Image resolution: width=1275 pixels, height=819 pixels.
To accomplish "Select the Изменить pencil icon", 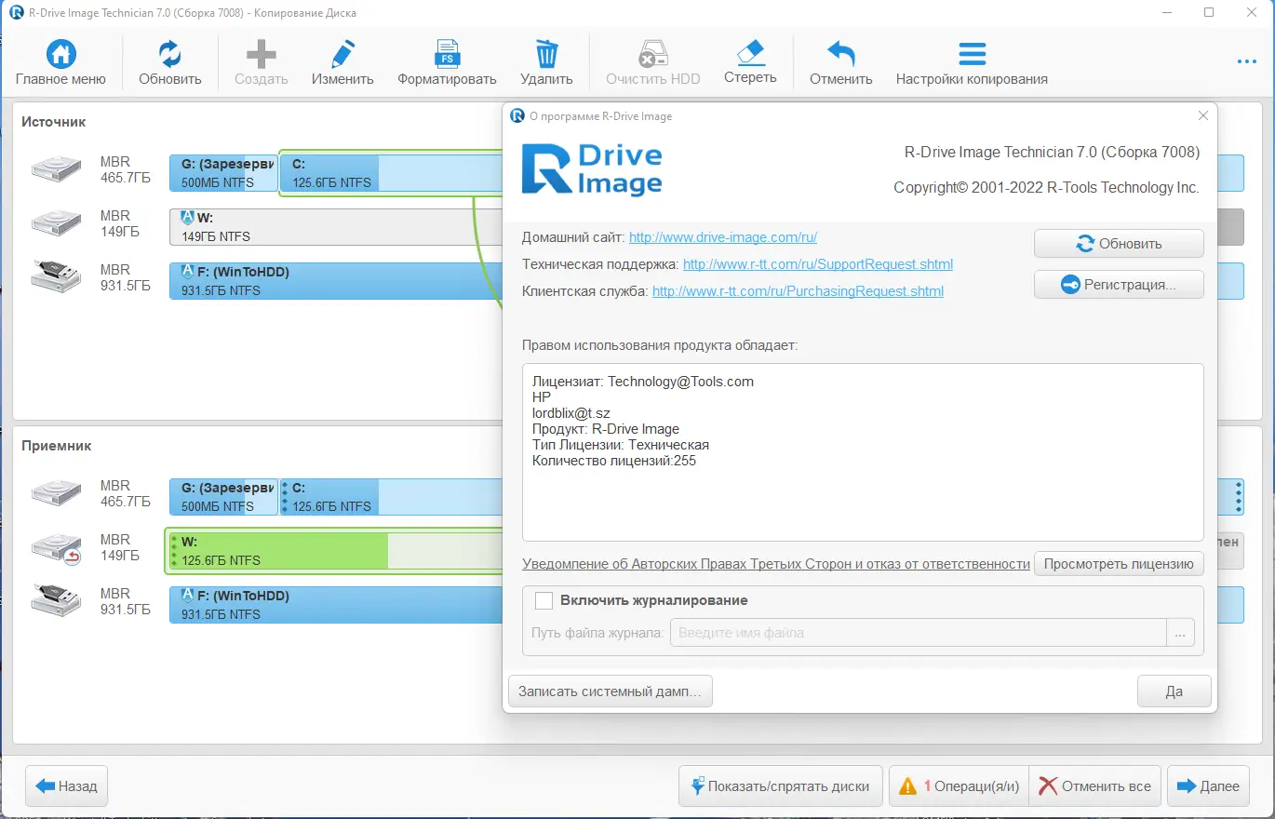I will click(x=342, y=53).
